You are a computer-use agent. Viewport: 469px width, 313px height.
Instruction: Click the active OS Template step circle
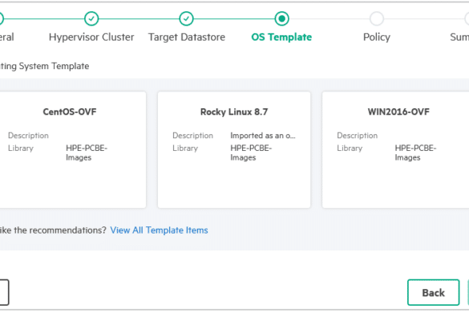tap(281, 18)
